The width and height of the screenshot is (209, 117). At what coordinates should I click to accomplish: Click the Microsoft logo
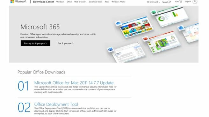tap(18, 2)
